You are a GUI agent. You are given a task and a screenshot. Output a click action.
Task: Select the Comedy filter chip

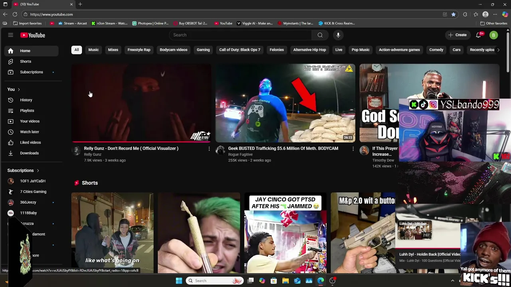[x=436, y=50]
